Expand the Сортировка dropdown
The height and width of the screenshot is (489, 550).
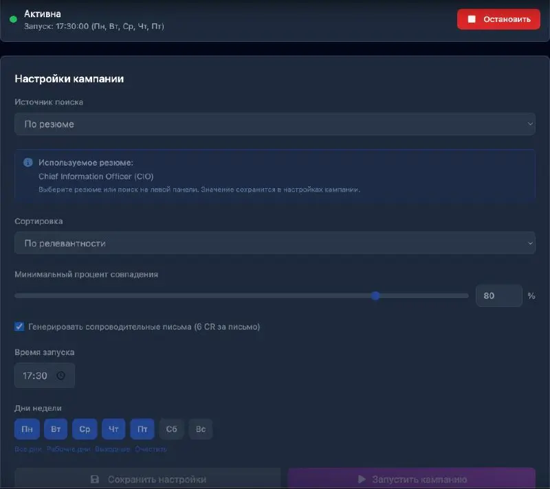(274, 243)
